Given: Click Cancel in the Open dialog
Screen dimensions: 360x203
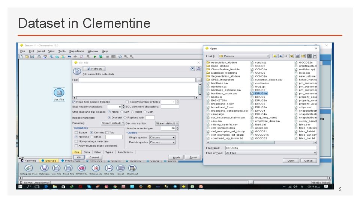Looking at the screenshot, I should point(309,161).
